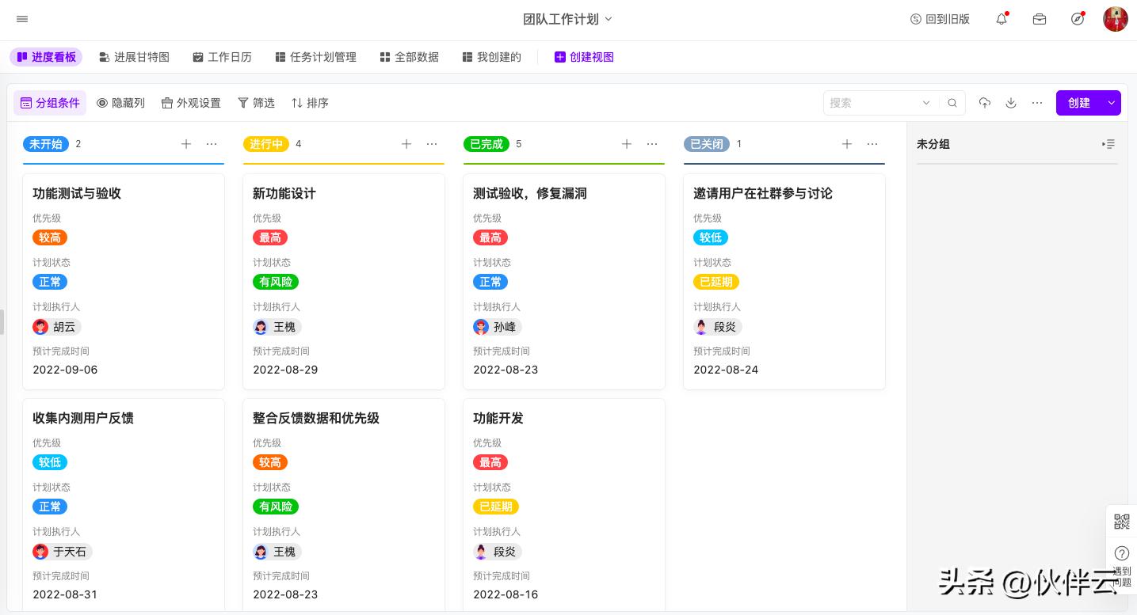Click the hamburger menu icon top left
The image size is (1137, 615).
pyautogui.click(x=22, y=19)
